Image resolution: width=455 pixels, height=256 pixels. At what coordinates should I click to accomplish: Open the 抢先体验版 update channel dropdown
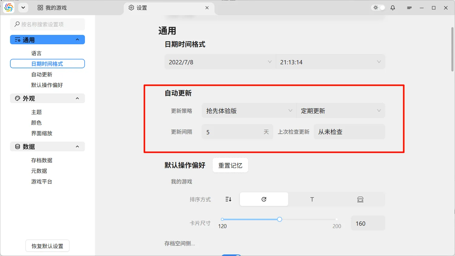(x=249, y=111)
